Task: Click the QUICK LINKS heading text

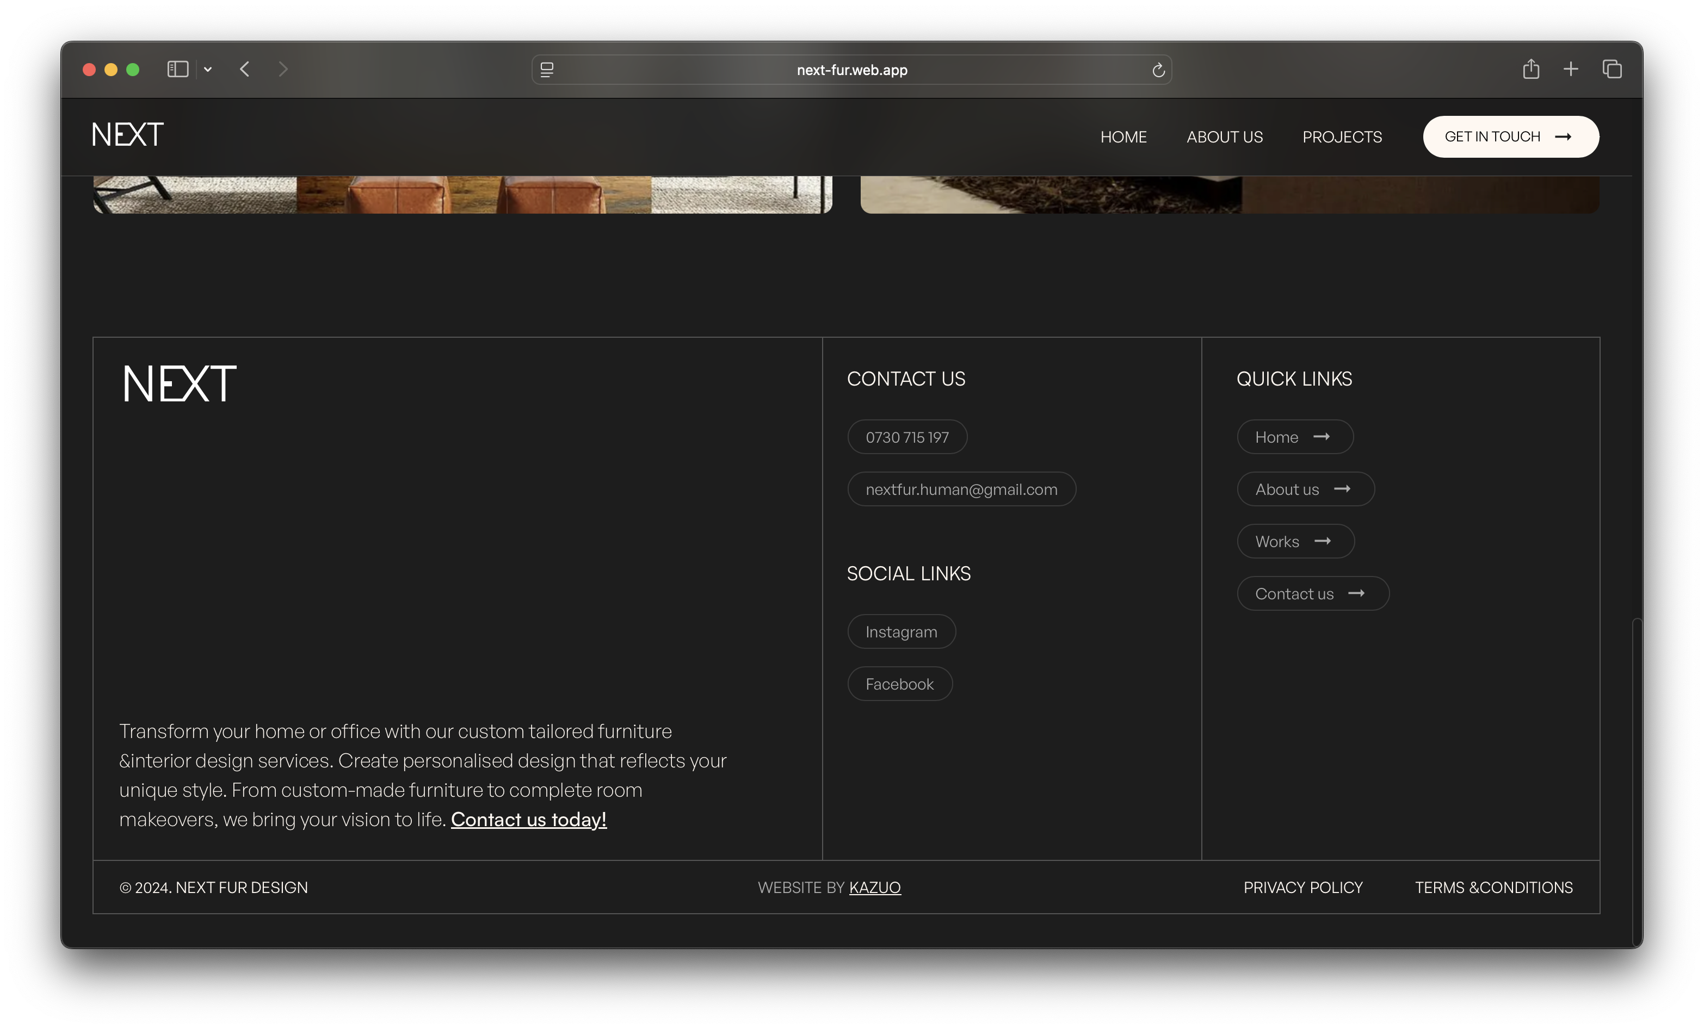Action: point(1294,379)
